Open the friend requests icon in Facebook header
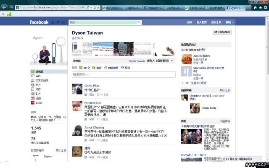The height and width of the screenshot is (168, 269). click(53, 22)
